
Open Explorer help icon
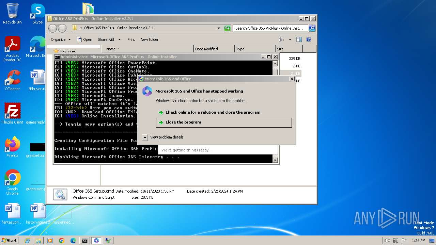pyautogui.click(x=309, y=39)
